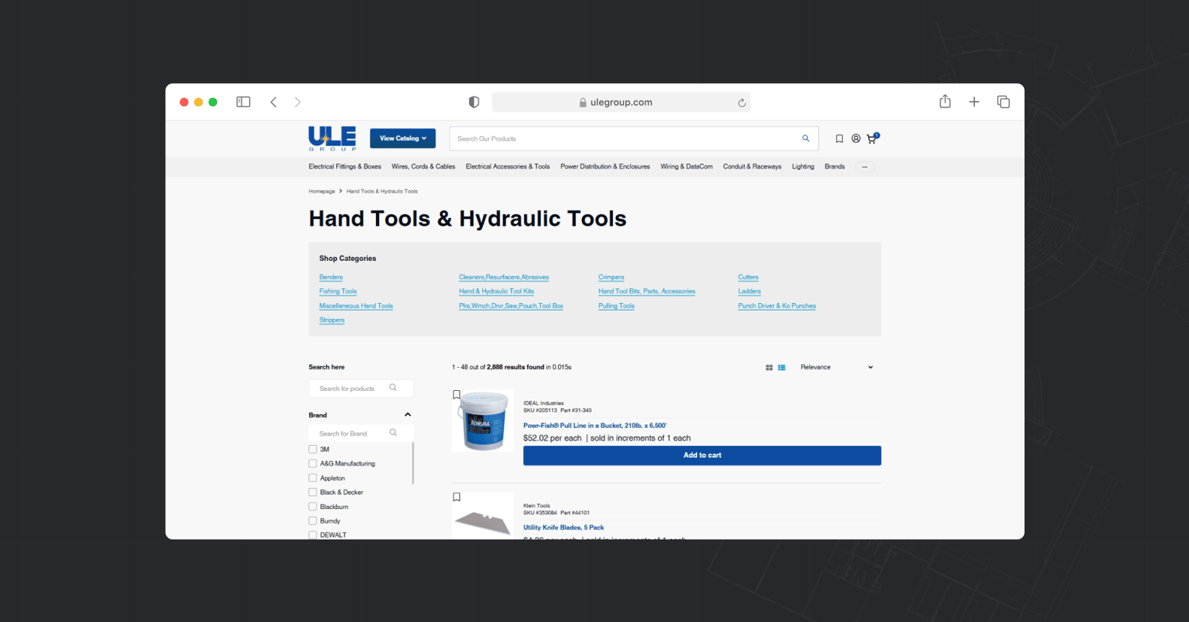Open the Lighting menu

coord(803,166)
